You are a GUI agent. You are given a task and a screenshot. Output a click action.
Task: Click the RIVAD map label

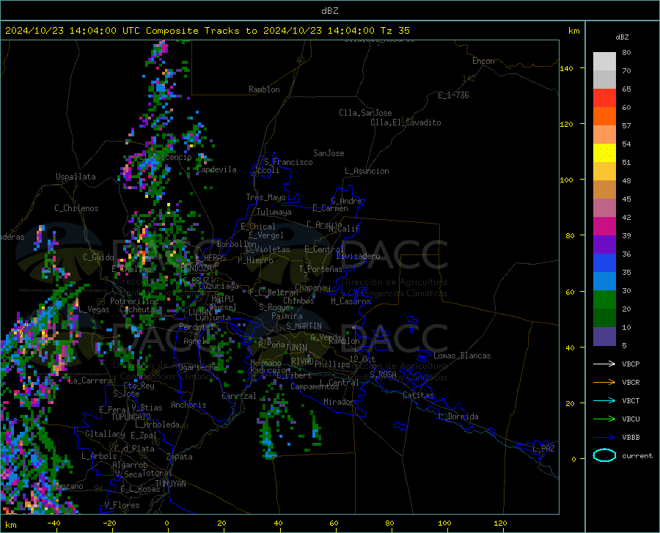click(x=302, y=361)
